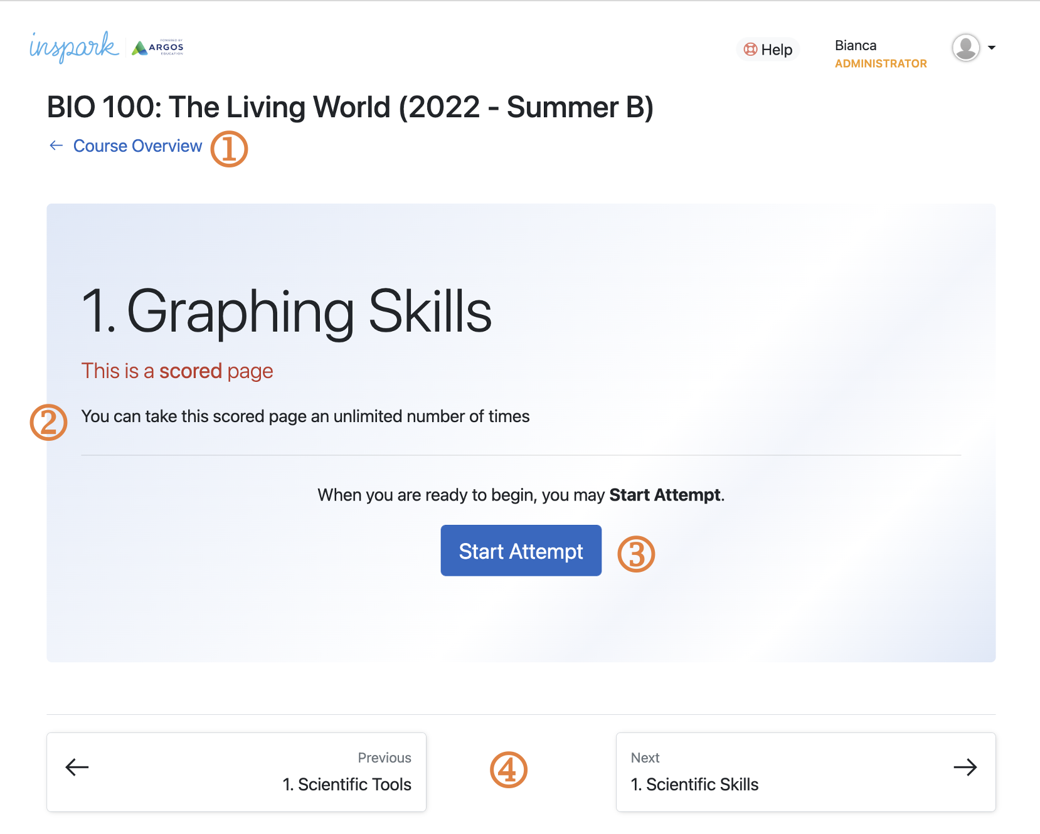This screenshot has width=1040, height=834.
Task: Open the next page 1. Scientific Skills
Action: click(694, 784)
